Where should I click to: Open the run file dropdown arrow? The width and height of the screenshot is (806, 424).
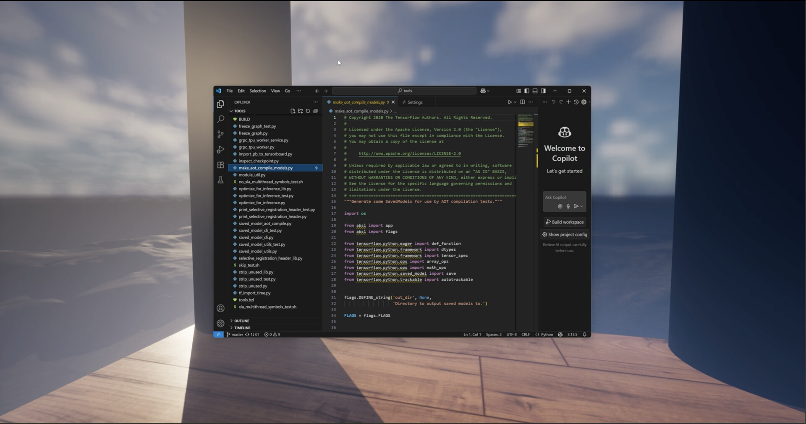point(515,102)
